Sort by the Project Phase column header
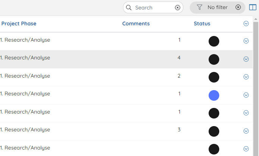 click(19, 23)
